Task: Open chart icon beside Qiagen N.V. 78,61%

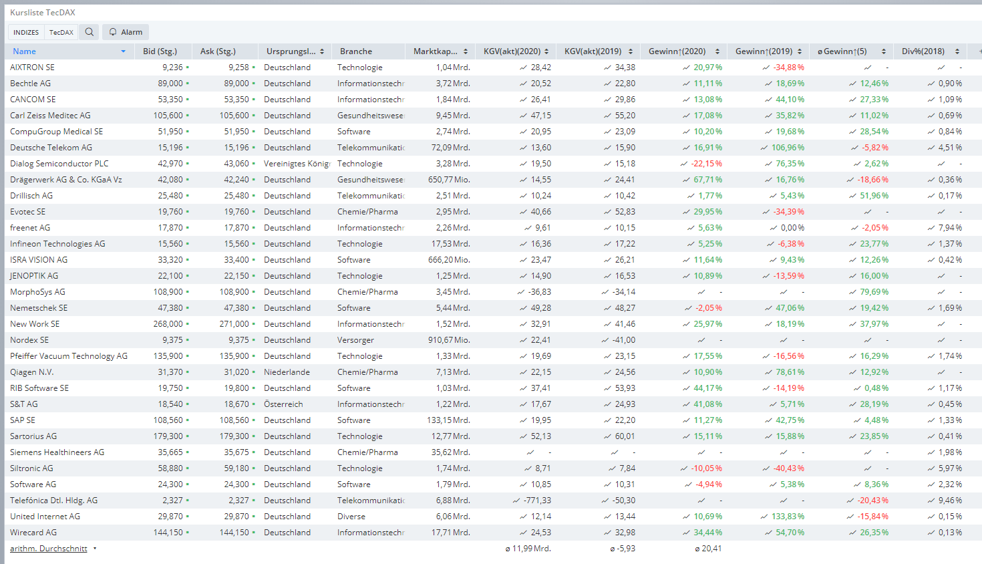Action: [768, 372]
